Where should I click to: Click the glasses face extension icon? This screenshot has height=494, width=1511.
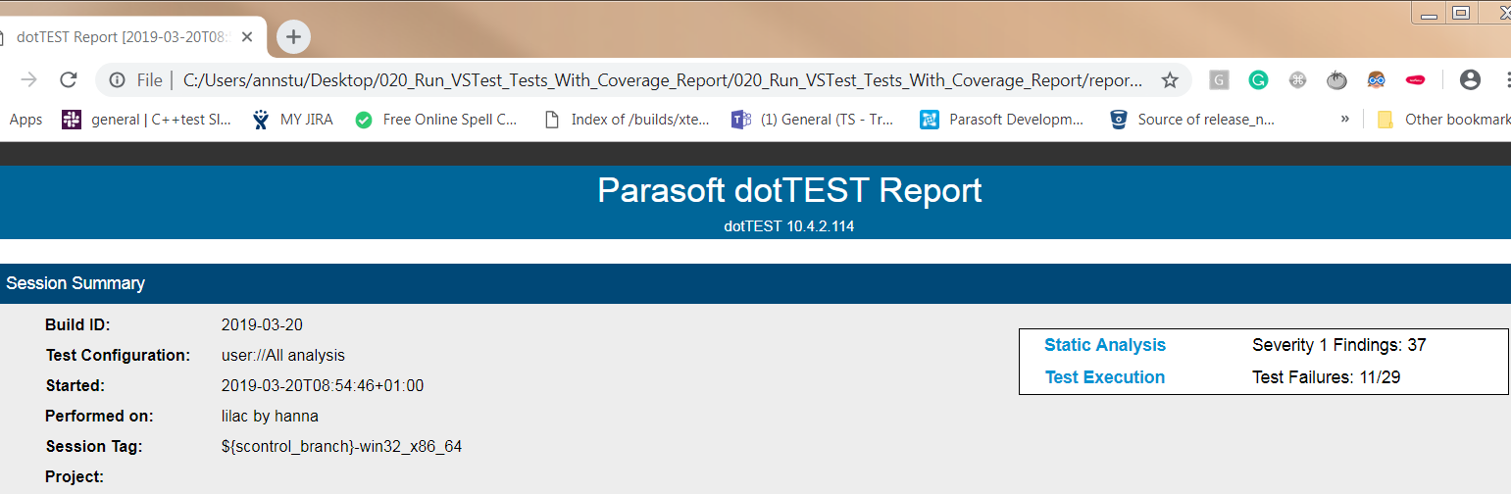coord(1376,80)
